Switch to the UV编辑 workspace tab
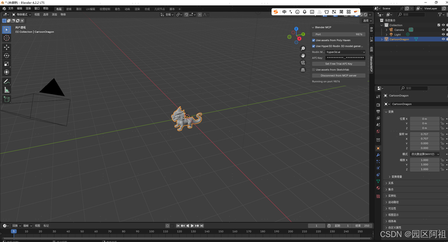Image resolution: width=448 pixels, height=242 pixels. [90, 9]
